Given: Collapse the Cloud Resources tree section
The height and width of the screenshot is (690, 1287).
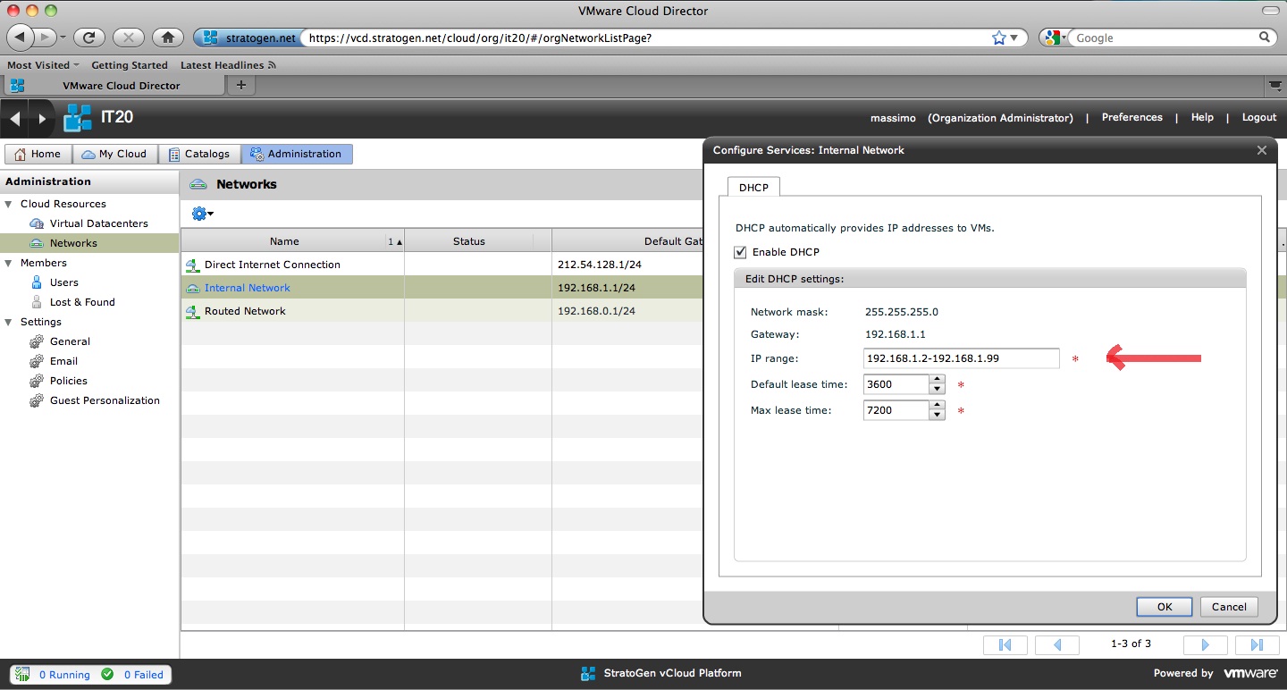Looking at the screenshot, I should [x=9, y=204].
